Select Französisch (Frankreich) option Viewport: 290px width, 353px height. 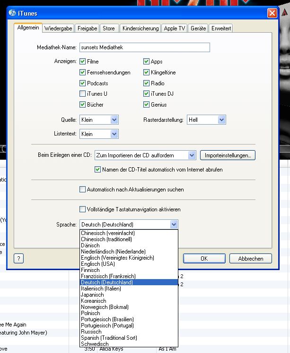tap(129, 276)
